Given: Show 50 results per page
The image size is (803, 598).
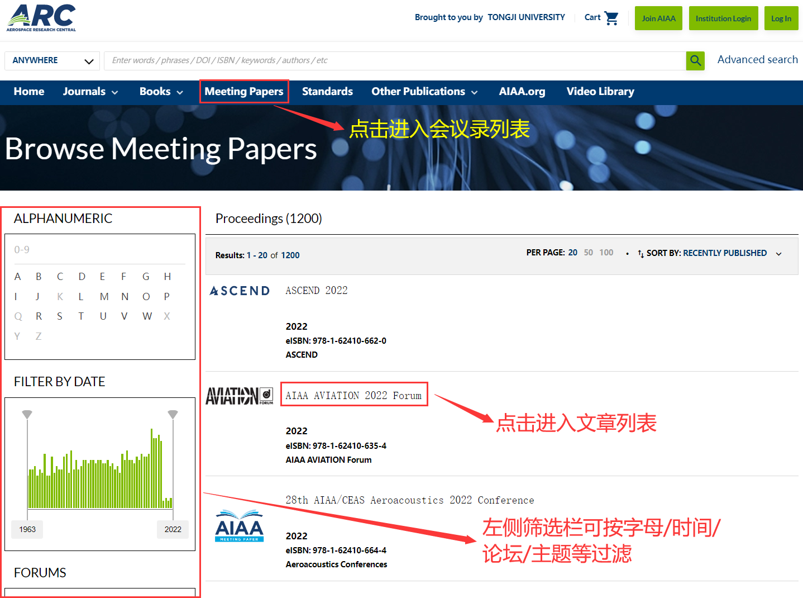Looking at the screenshot, I should click(x=588, y=253).
